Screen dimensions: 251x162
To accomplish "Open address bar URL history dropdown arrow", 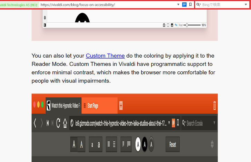I will click(178, 4).
